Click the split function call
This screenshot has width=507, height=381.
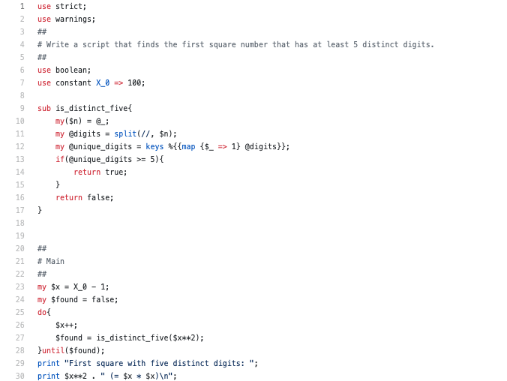(x=126, y=133)
